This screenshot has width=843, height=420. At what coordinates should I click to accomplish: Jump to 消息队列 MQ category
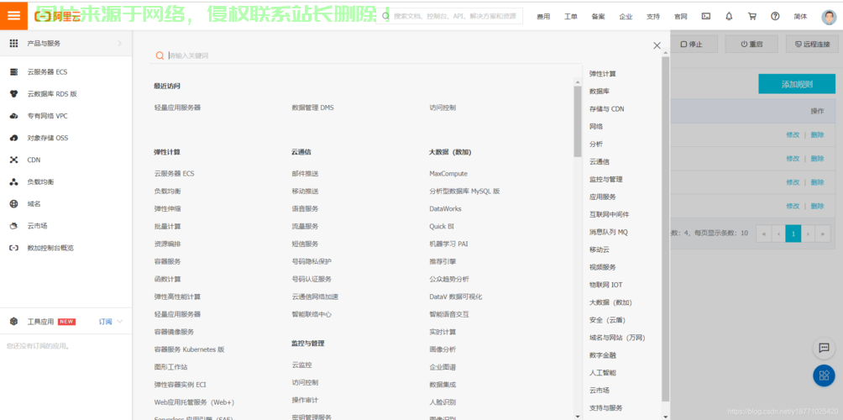pyautogui.click(x=609, y=233)
